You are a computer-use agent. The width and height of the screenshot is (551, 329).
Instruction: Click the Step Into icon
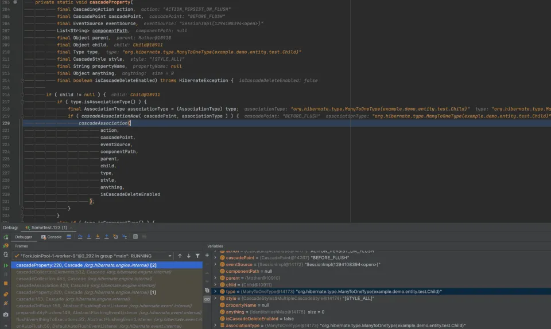pos(89,237)
